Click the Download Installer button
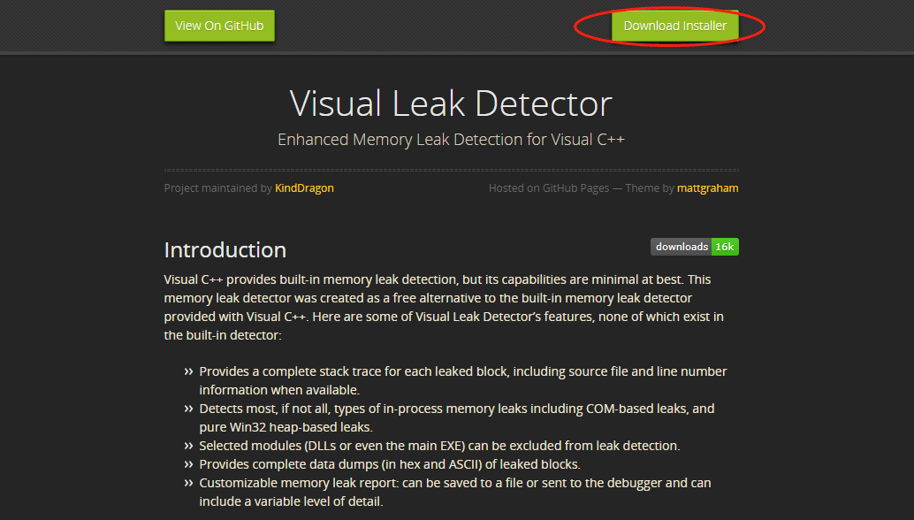This screenshot has height=520, width=914. coord(674,26)
